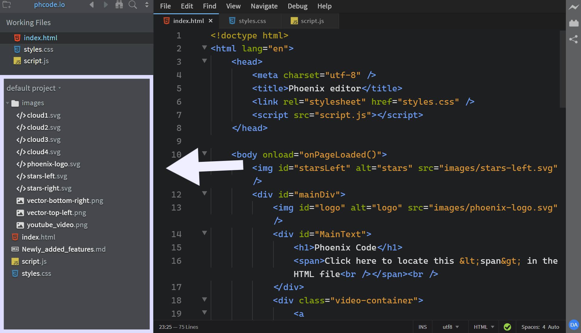581x333 pixels.
Task: Open the Debug menu
Action: click(x=297, y=6)
